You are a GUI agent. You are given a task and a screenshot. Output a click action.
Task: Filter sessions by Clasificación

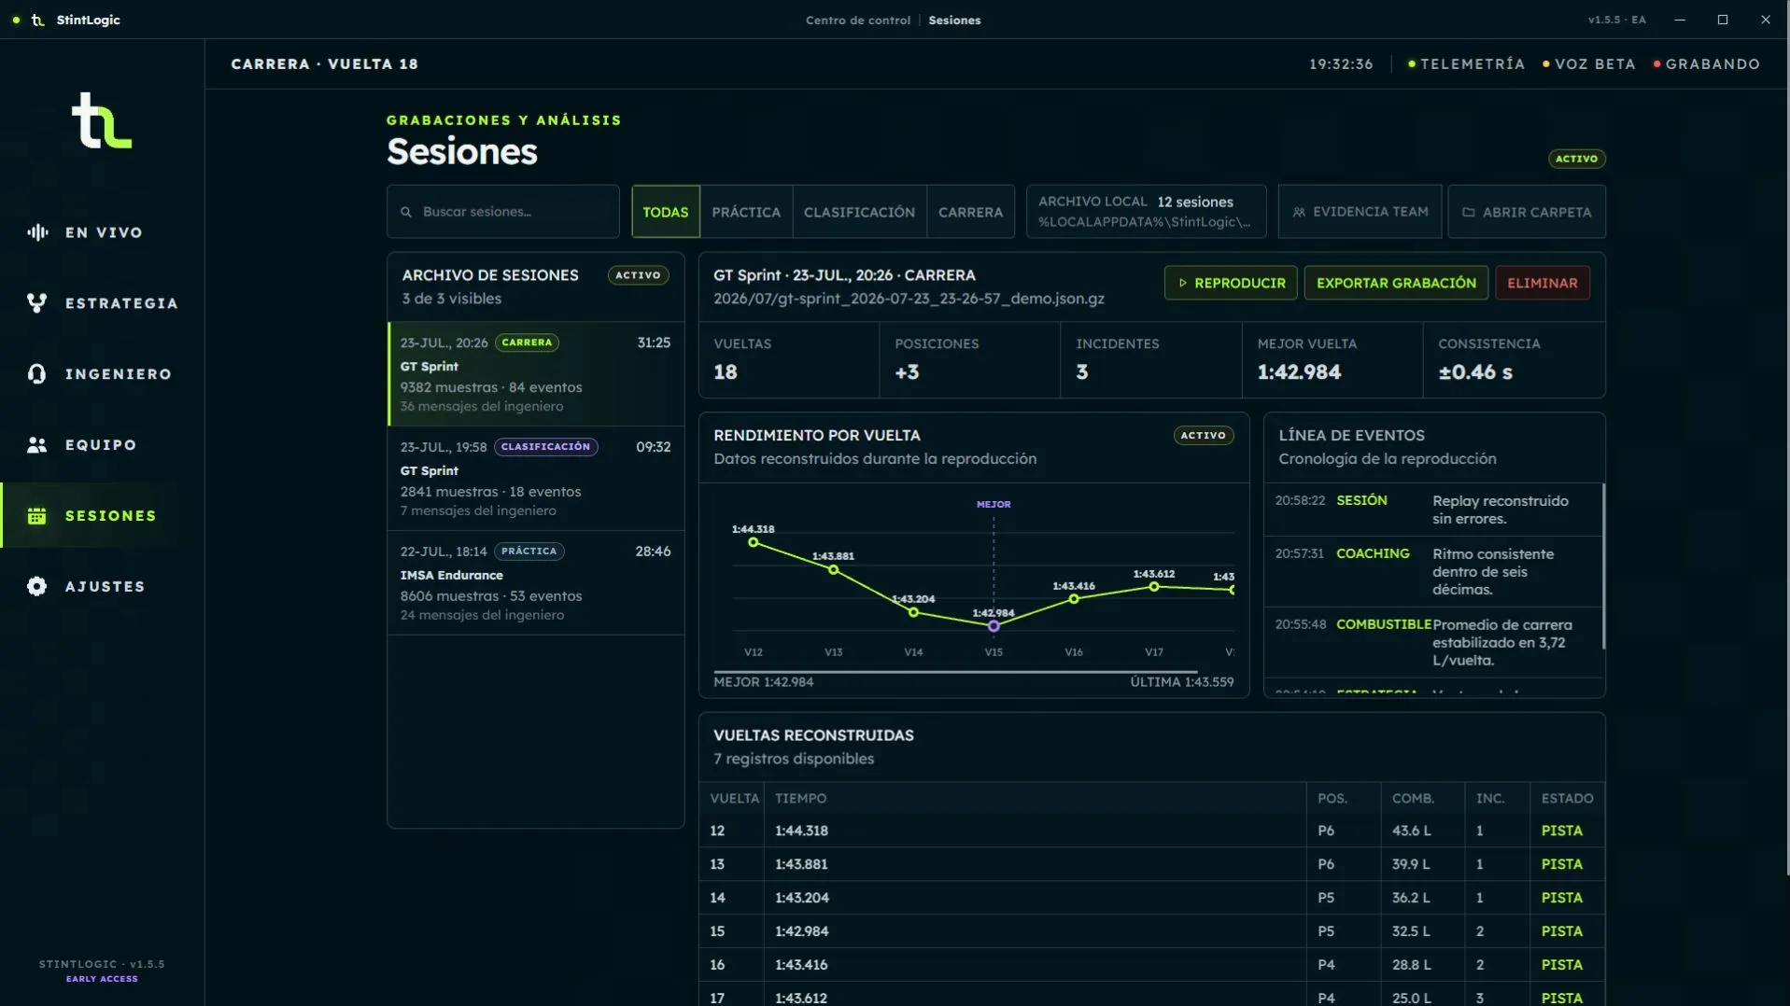tap(859, 212)
